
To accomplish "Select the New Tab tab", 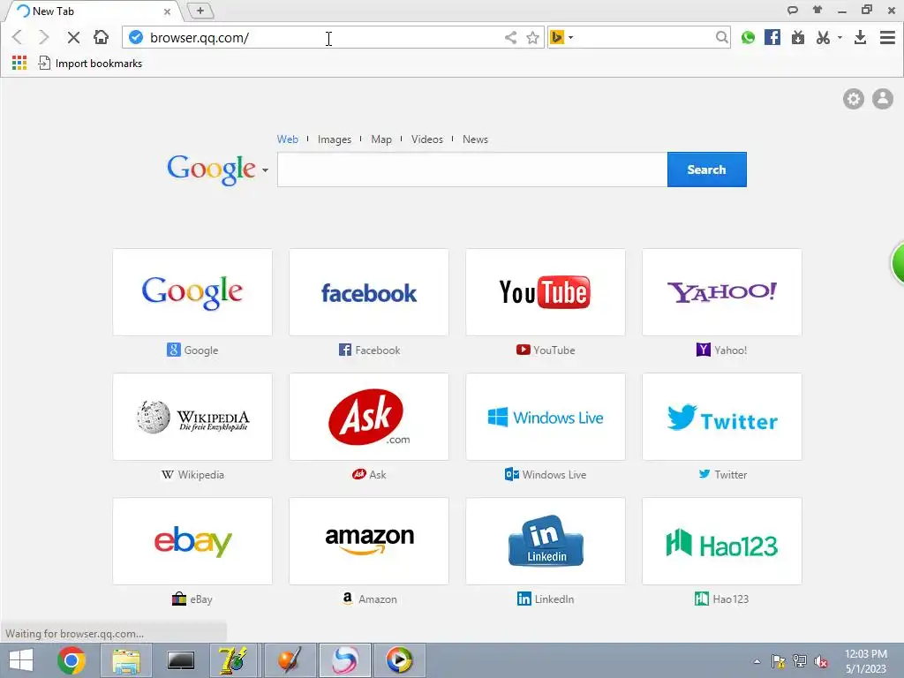I will [x=92, y=11].
